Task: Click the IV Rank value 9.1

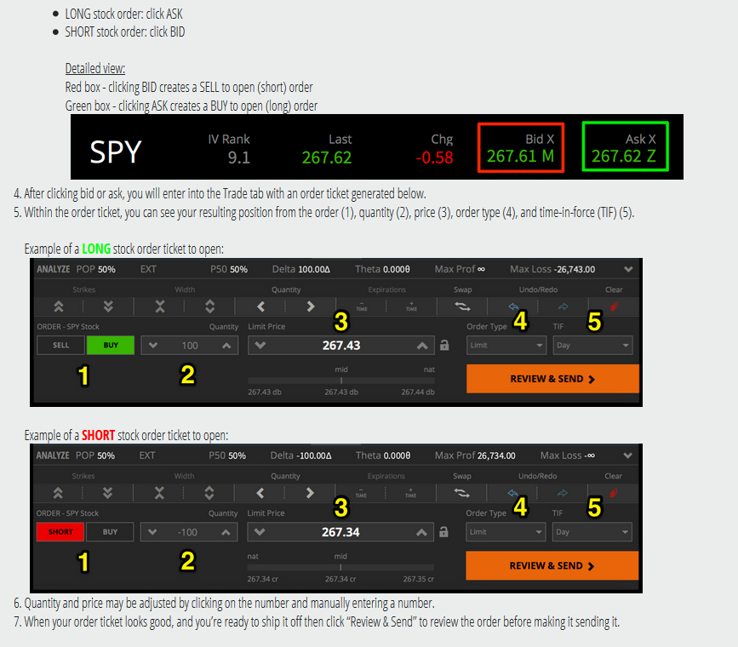Action: point(238,157)
